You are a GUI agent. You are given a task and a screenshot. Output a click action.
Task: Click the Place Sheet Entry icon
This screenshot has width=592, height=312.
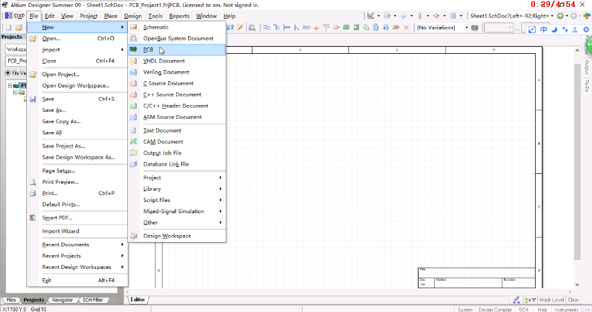[356, 28]
